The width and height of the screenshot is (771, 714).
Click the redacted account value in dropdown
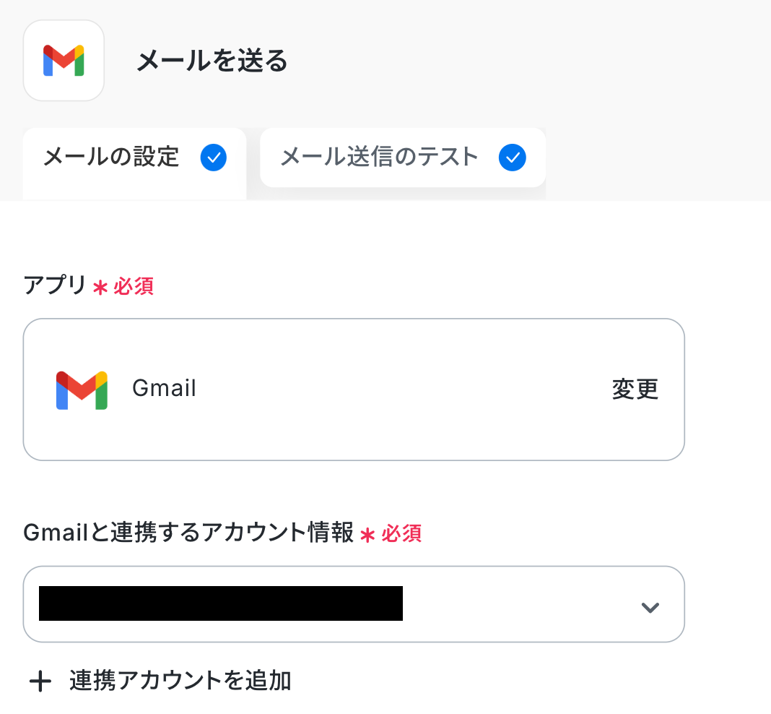click(220, 604)
